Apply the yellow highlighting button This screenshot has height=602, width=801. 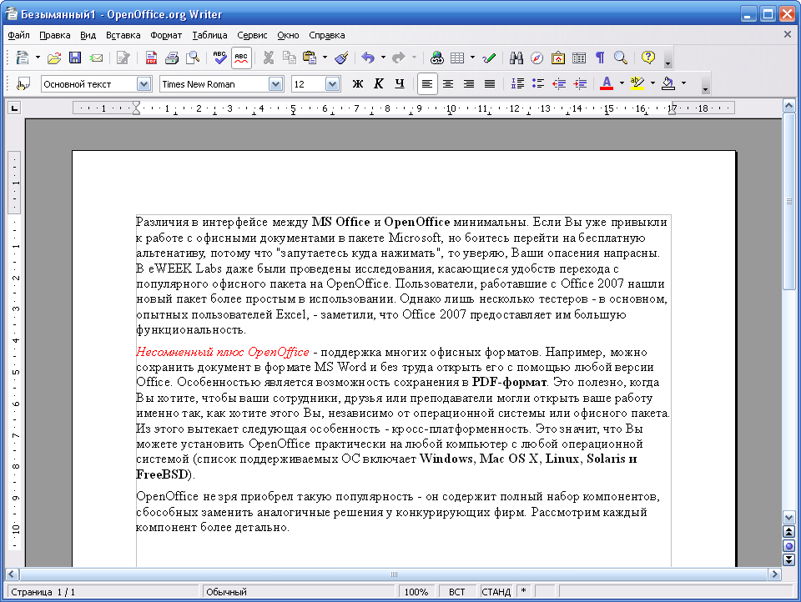tap(637, 83)
